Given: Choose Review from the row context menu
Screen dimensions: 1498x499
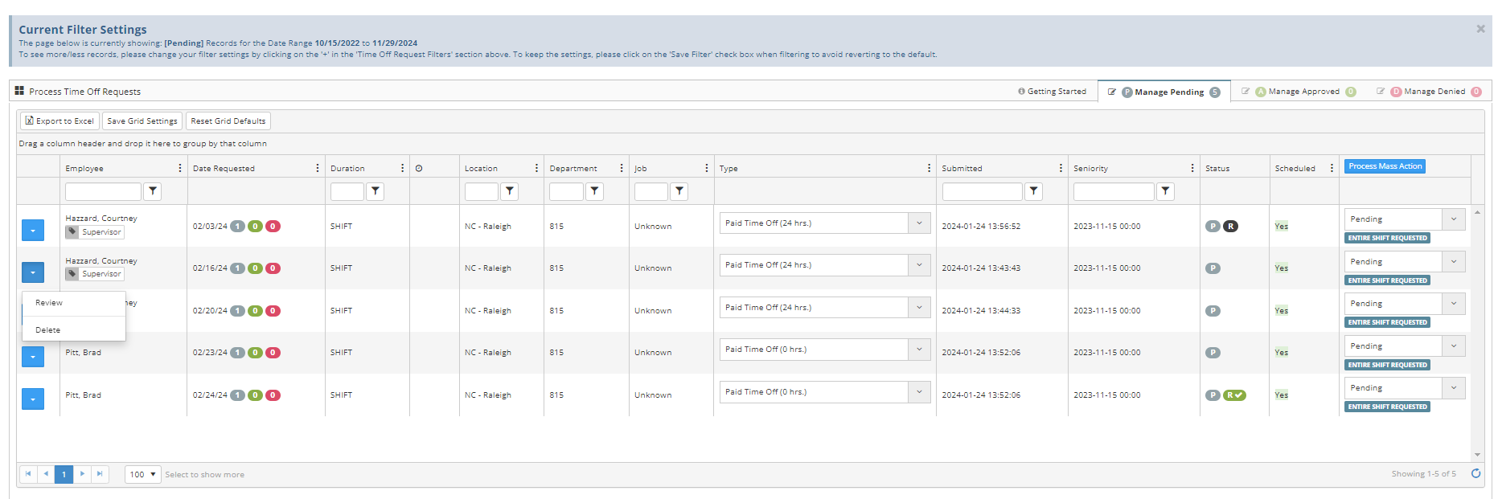Looking at the screenshot, I should pyautogui.click(x=49, y=303).
